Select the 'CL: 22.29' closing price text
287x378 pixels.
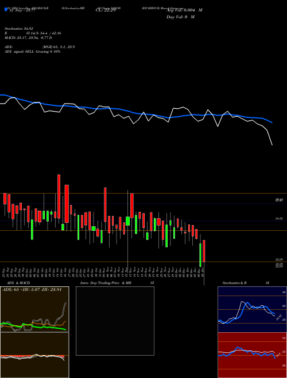point(106,10)
